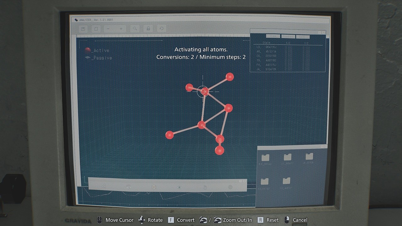This screenshot has height=226, width=402.
Task: Select the rotate icon on floating toolbar
Action: [128, 187]
